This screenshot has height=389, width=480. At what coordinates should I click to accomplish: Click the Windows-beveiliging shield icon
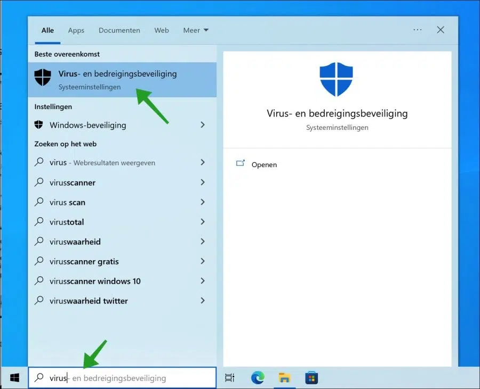pyautogui.click(x=38, y=125)
